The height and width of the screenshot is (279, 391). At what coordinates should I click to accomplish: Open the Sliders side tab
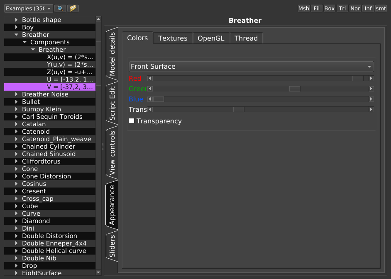[112, 246]
